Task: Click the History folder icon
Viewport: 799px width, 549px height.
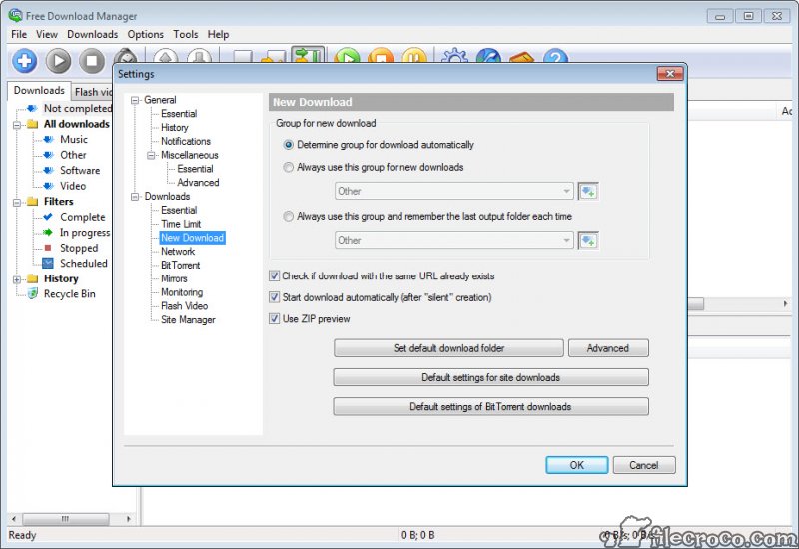Action: coord(33,278)
